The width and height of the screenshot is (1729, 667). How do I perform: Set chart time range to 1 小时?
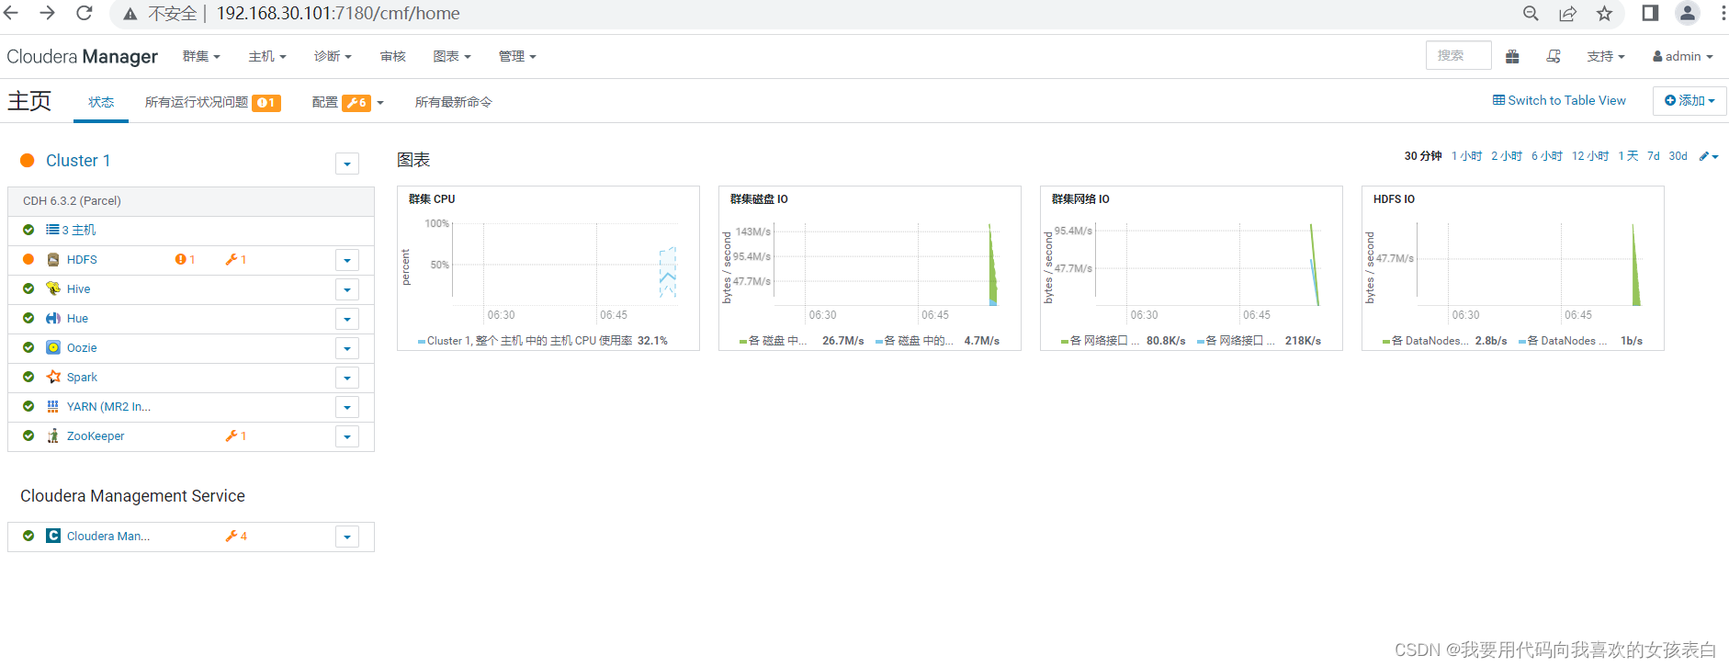1467,156
